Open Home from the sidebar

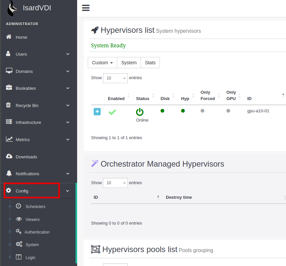(x=21, y=37)
